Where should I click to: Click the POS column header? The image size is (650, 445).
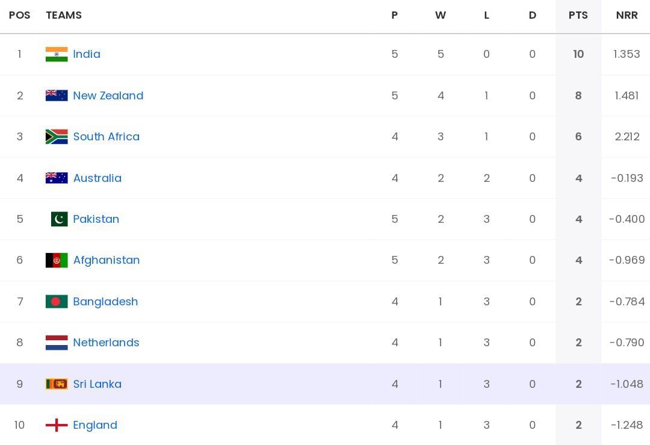click(20, 15)
